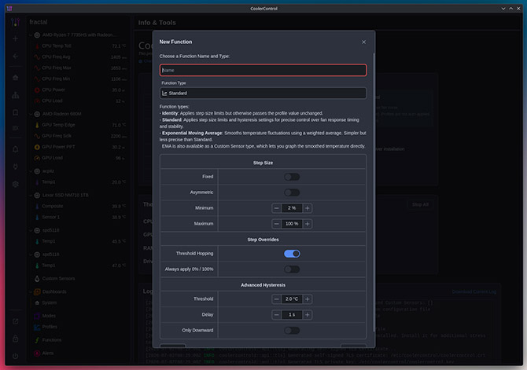
Task: Increase the hysteresis Threshold value
Action: 308,299
